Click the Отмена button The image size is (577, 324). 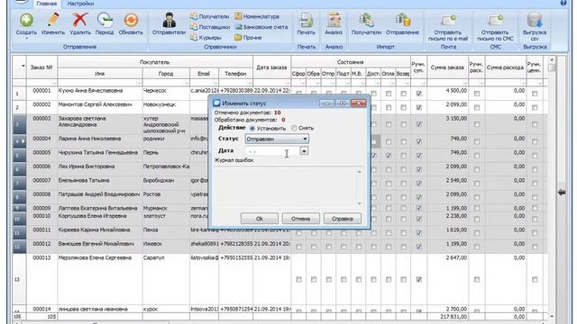point(300,219)
